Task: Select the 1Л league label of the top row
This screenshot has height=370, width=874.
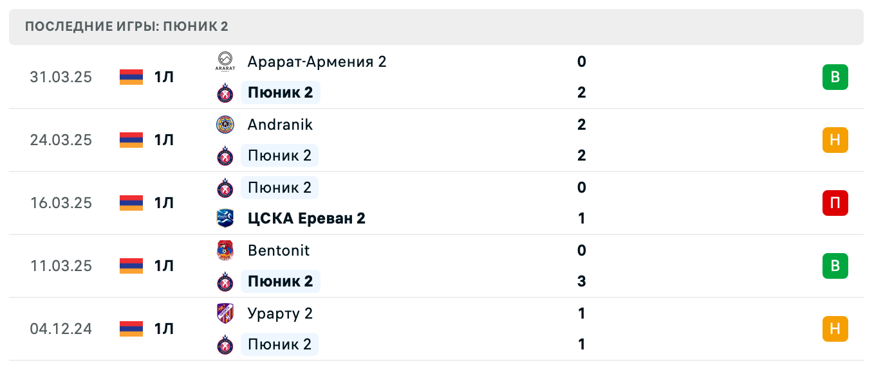Action: [x=164, y=77]
